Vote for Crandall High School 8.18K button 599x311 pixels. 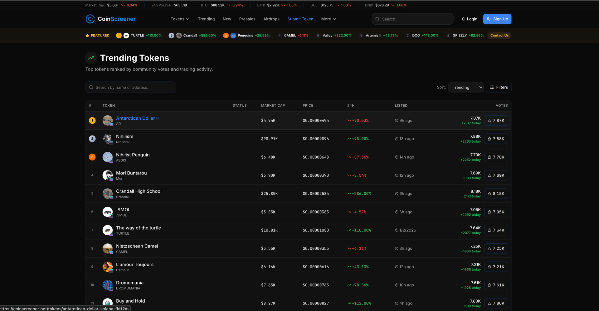pos(496,194)
